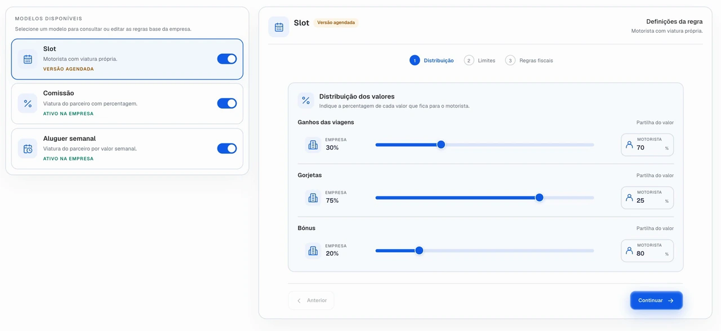The height and width of the screenshot is (331, 721).
Task: Click ATIVO NA EMPRESA status under Aluguer semanal
Action: 68,159
